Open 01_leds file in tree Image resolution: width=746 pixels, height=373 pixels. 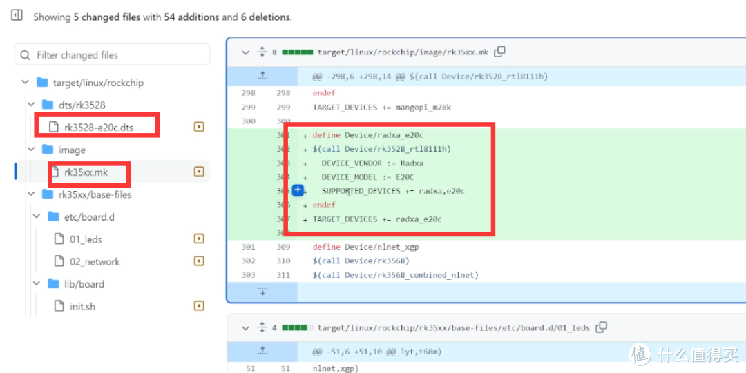pos(86,239)
